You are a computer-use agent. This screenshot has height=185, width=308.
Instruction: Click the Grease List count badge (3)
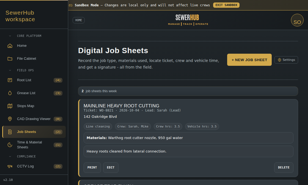pyautogui.click(x=58, y=93)
